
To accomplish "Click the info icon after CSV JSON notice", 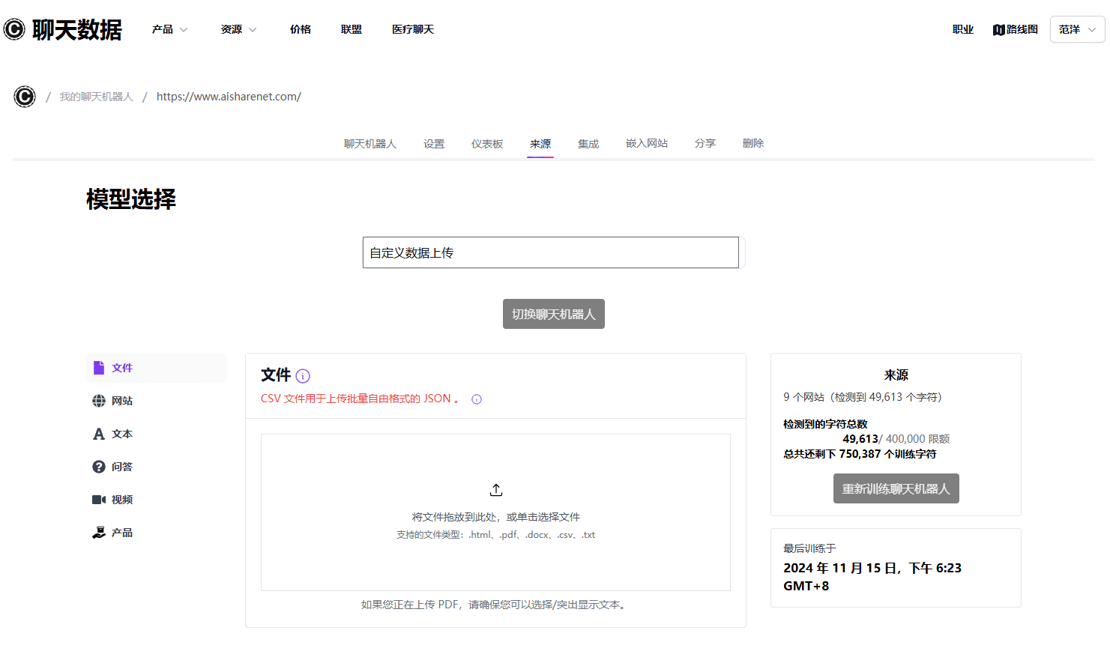I will pyautogui.click(x=477, y=399).
